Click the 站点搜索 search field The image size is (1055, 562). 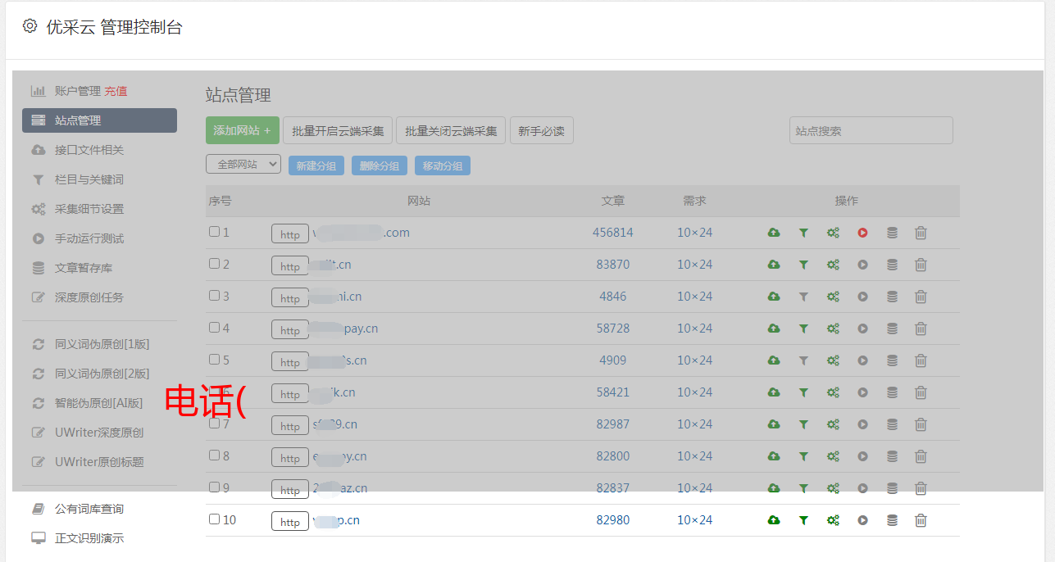tap(871, 130)
